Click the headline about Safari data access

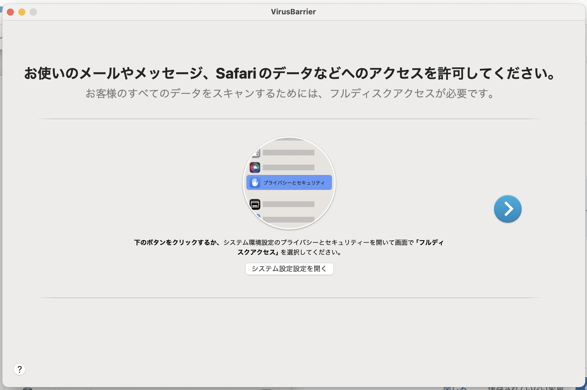pos(290,73)
